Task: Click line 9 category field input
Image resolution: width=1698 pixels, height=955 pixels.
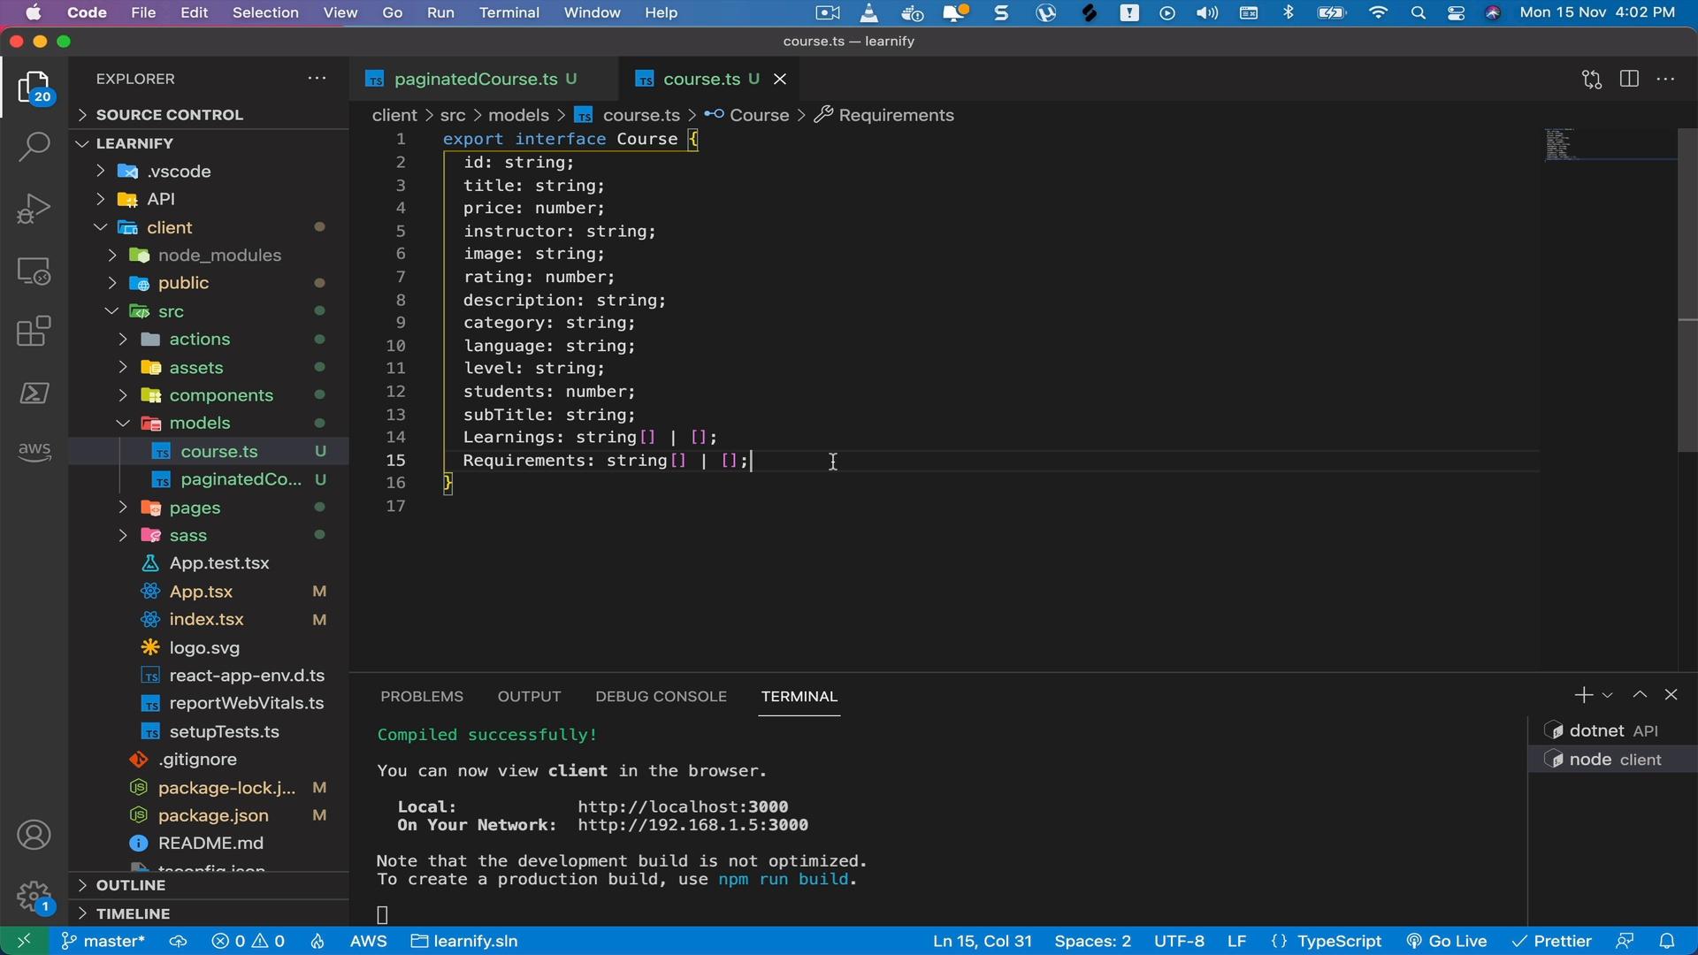Action: point(548,322)
